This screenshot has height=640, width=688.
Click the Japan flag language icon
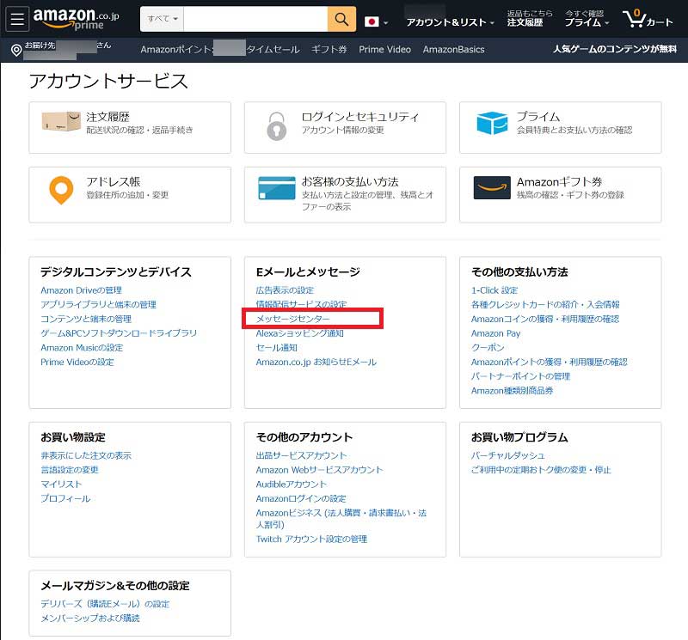(372, 21)
